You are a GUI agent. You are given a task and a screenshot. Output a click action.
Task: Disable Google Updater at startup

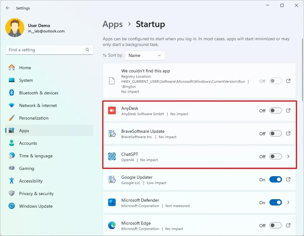coord(275,179)
